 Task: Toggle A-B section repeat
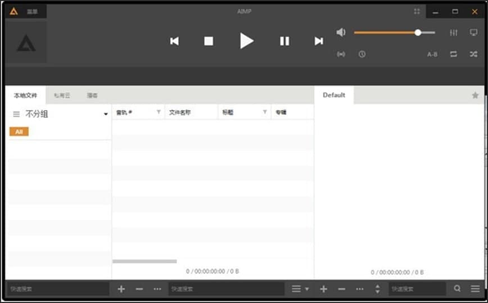pos(432,54)
